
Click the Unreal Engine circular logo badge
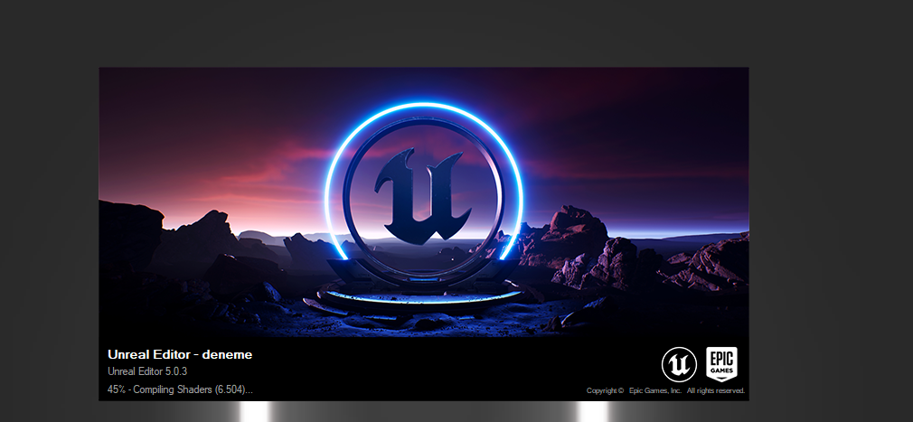click(679, 364)
